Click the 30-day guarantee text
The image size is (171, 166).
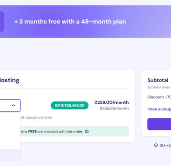pos(165,146)
